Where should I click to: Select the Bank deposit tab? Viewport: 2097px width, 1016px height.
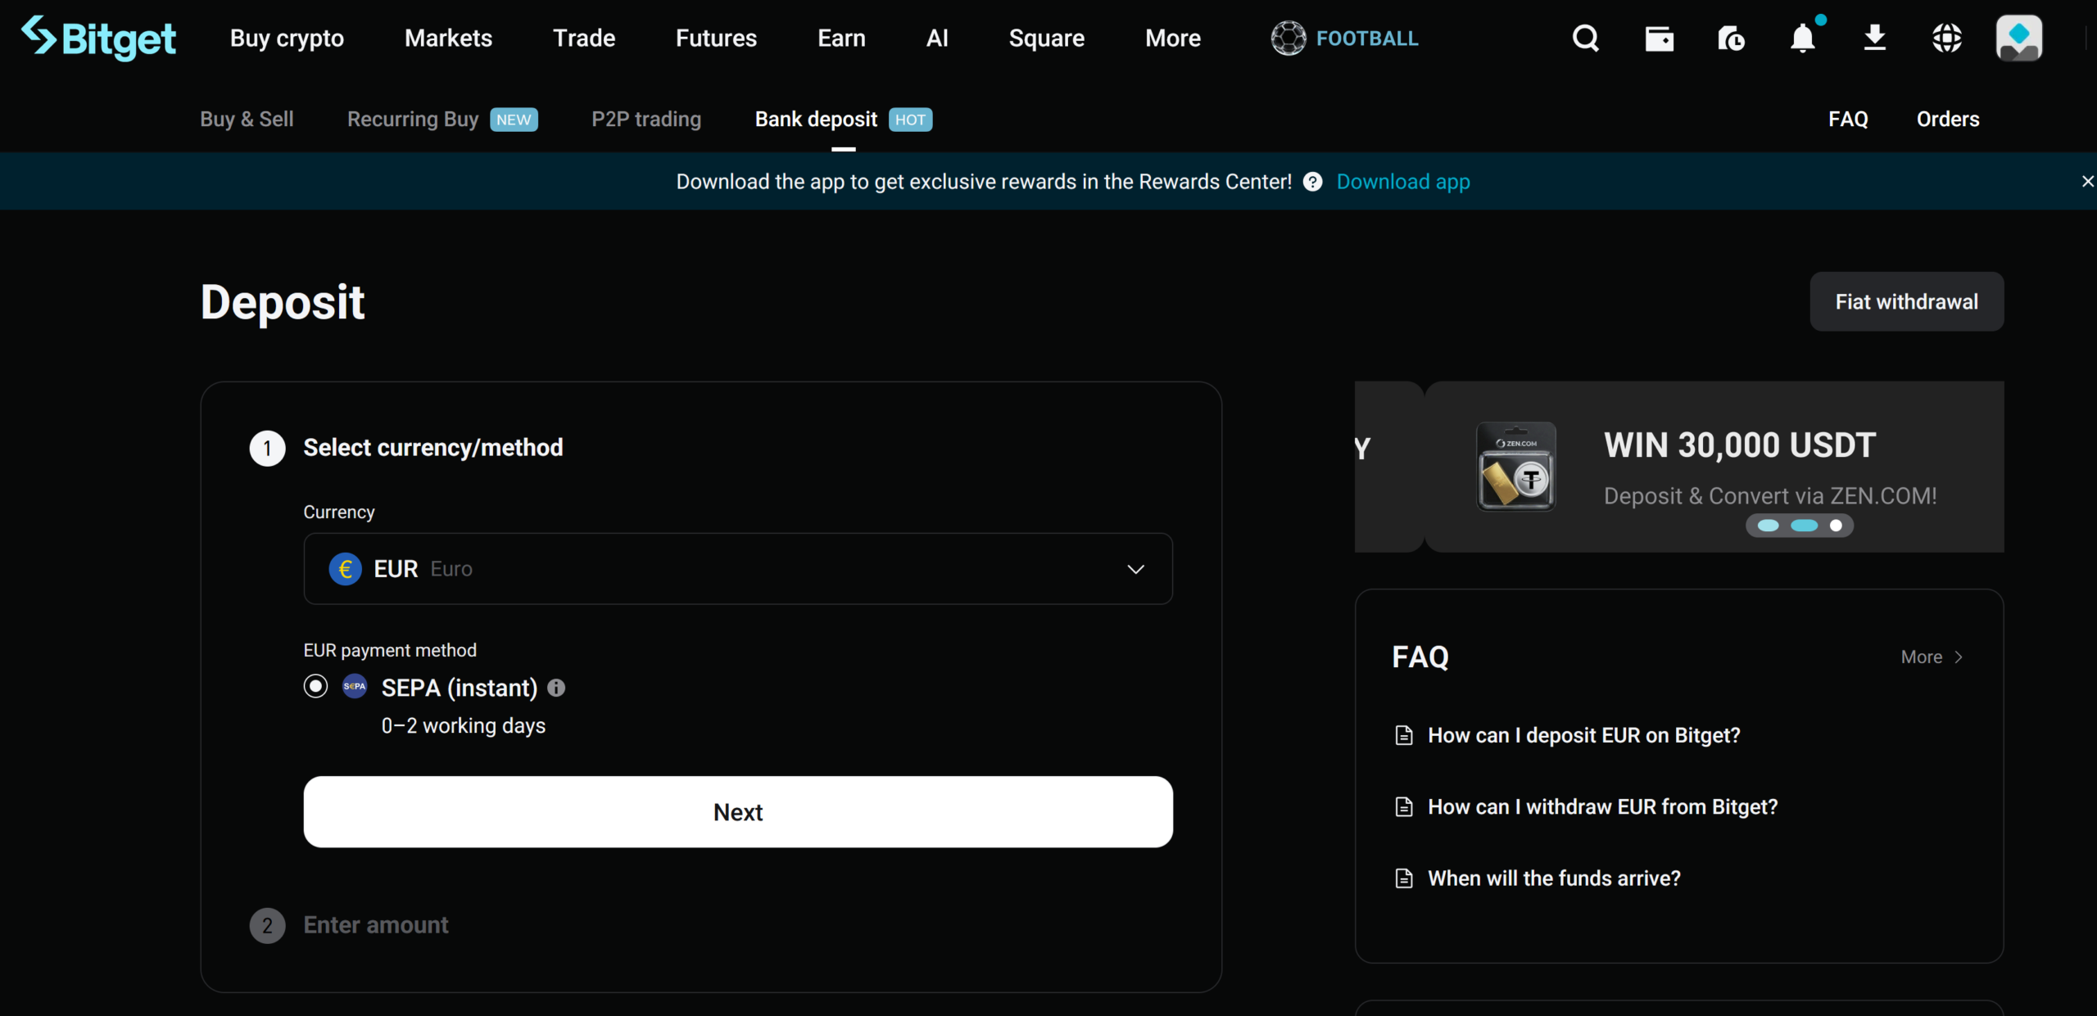pos(816,120)
